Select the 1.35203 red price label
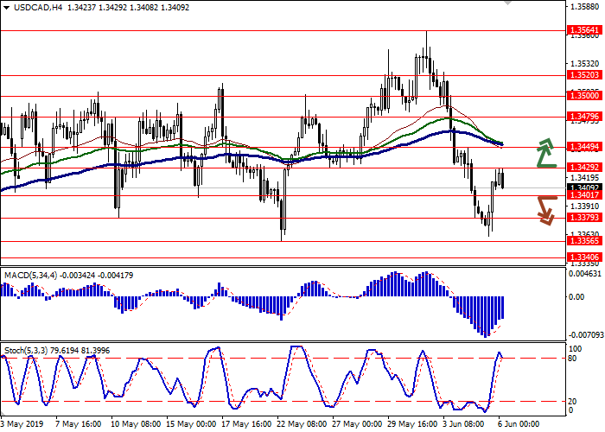 coord(584,75)
